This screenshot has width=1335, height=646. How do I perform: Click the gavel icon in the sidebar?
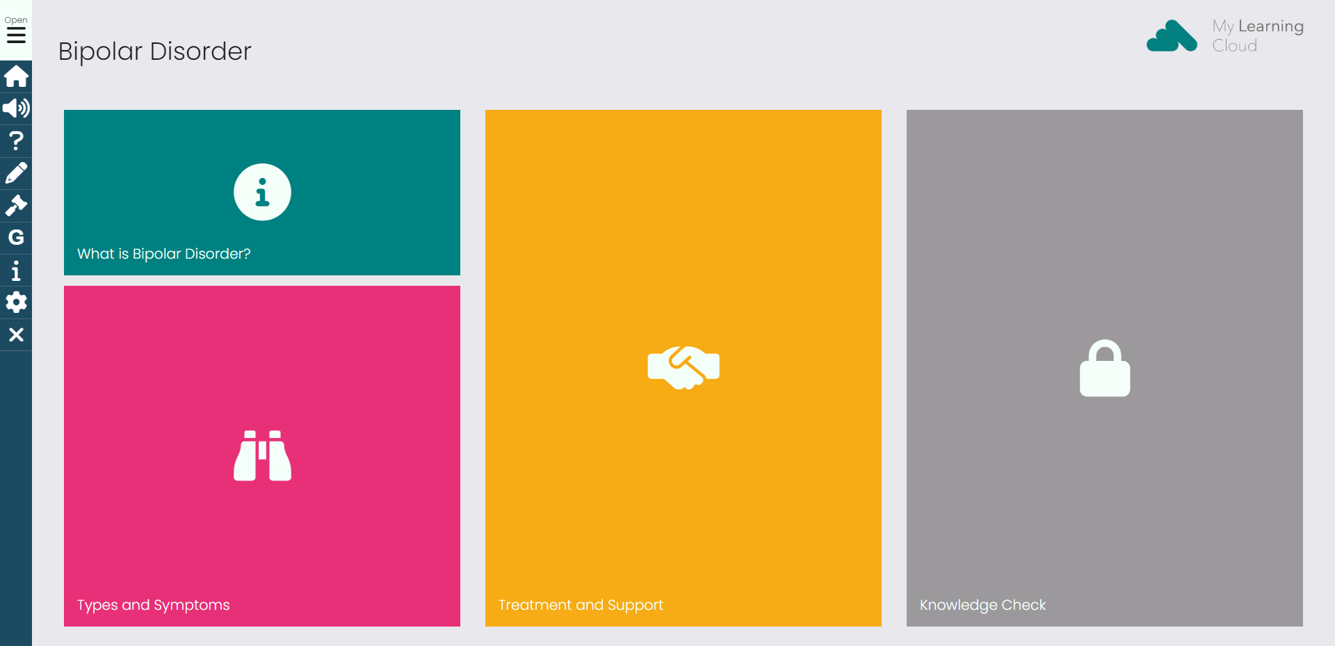16,205
